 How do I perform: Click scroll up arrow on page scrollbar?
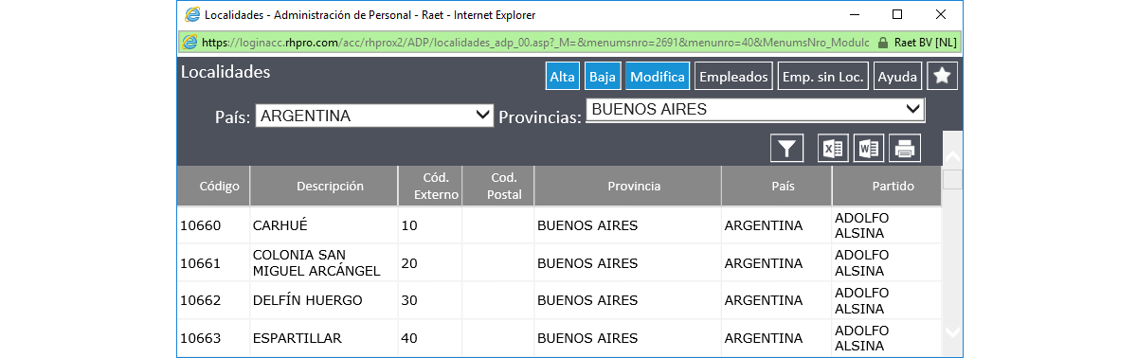tap(952, 157)
